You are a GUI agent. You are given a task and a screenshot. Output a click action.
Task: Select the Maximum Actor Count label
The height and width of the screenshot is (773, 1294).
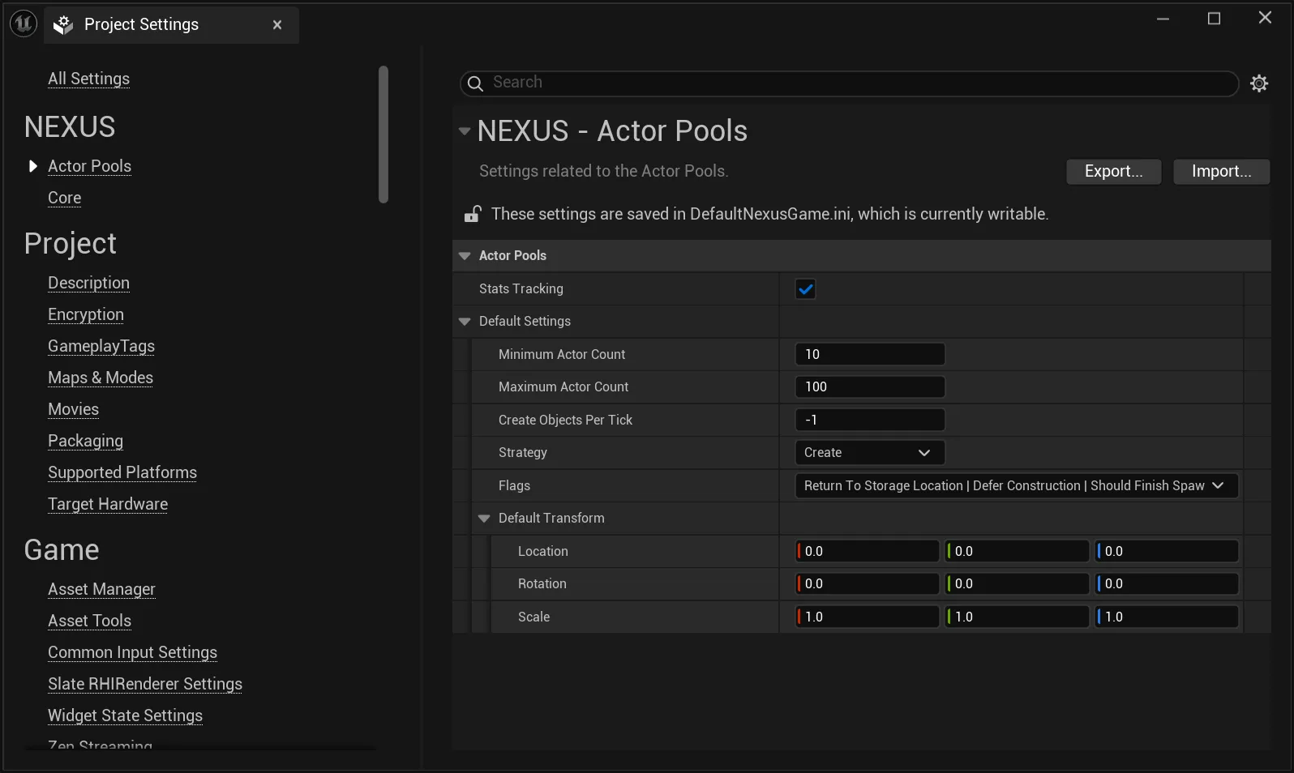[x=563, y=387]
